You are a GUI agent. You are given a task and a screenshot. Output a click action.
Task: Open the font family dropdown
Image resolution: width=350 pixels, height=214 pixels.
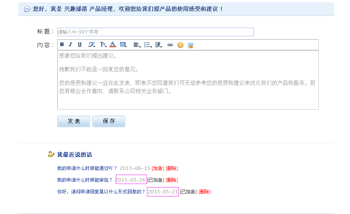[92, 44]
